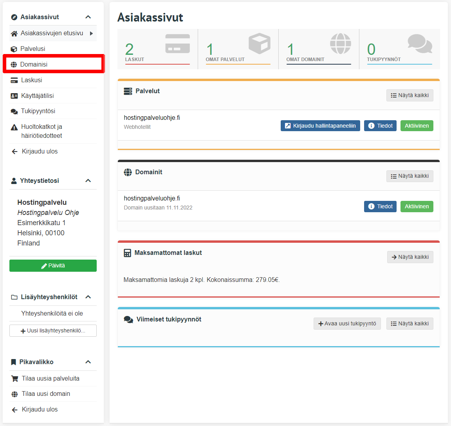This screenshot has height=426, width=451.
Task: Open Domainisi in the sidebar menu
Action: [34, 64]
